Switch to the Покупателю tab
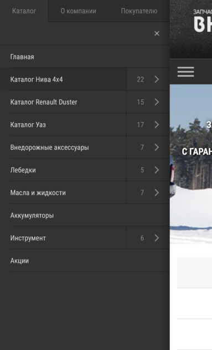Image resolution: width=212 pixels, height=350 pixels. tap(139, 11)
